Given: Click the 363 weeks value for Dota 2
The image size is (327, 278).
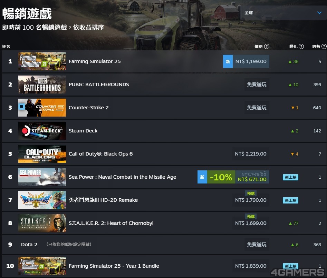Looking at the screenshot, I should 317,245.
